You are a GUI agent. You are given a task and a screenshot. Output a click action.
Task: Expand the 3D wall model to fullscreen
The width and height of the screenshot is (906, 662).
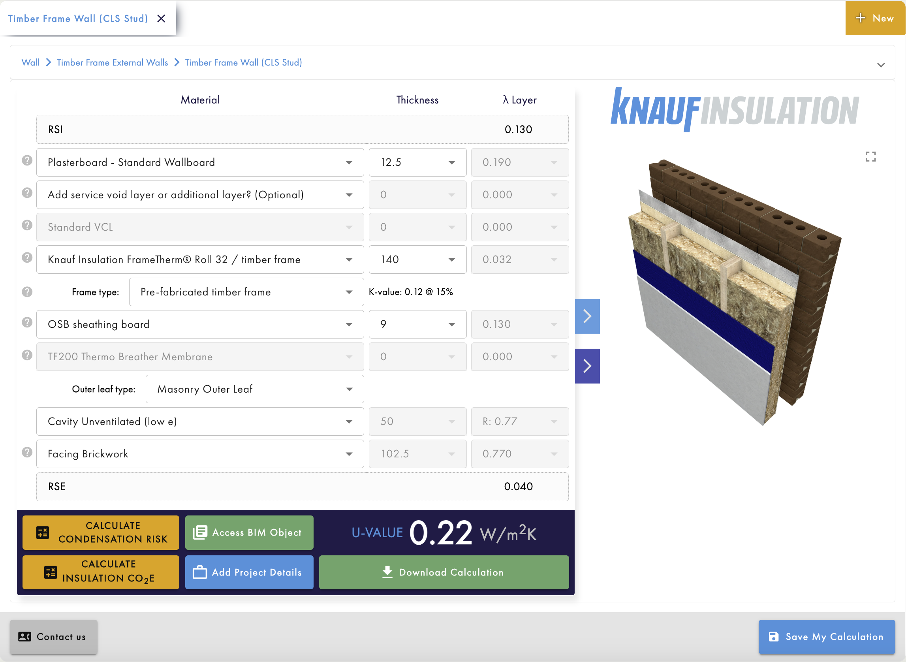(870, 157)
